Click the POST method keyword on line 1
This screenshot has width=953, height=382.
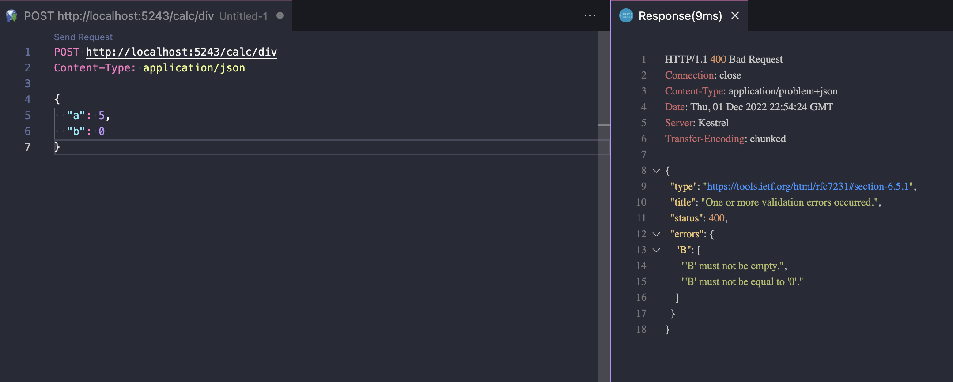click(x=67, y=52)
